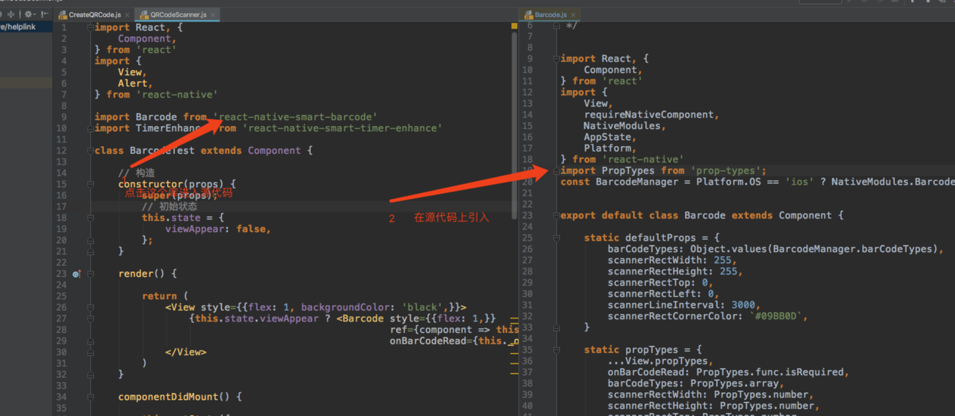Click the override gutter icon at line 23
This screenshot has height=416, width=955.
click(x=77, y=274)
